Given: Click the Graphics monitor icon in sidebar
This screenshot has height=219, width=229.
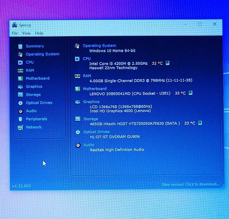Looking at the screenshot, I should [20, 87].
